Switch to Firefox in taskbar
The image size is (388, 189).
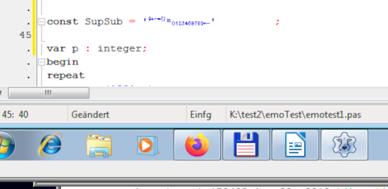[x=197, y=145]
